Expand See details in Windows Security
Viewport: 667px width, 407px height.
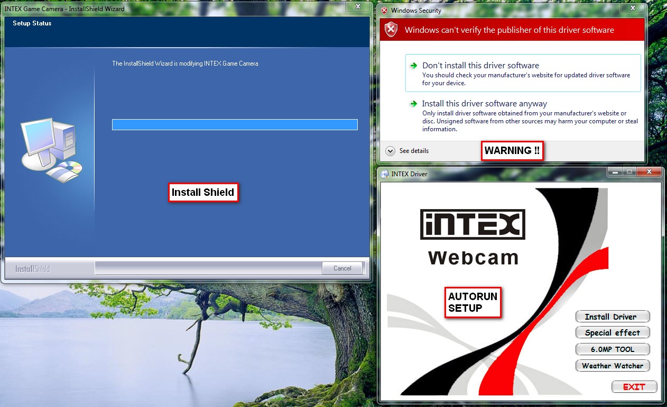(x=407, y=151)
